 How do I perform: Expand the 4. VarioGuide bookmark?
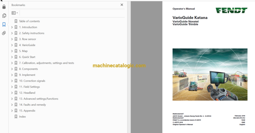pyautogui.click(x=12, y=45)
